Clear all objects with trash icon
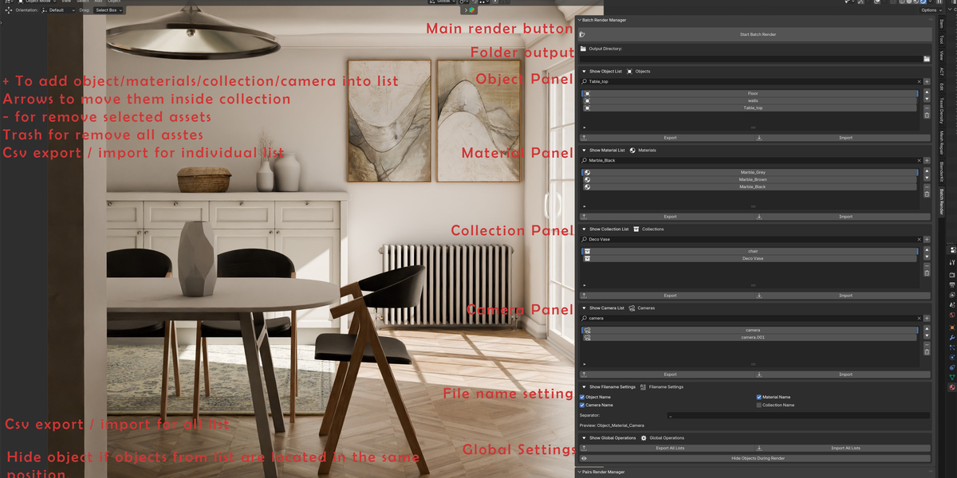 (927, 116)
